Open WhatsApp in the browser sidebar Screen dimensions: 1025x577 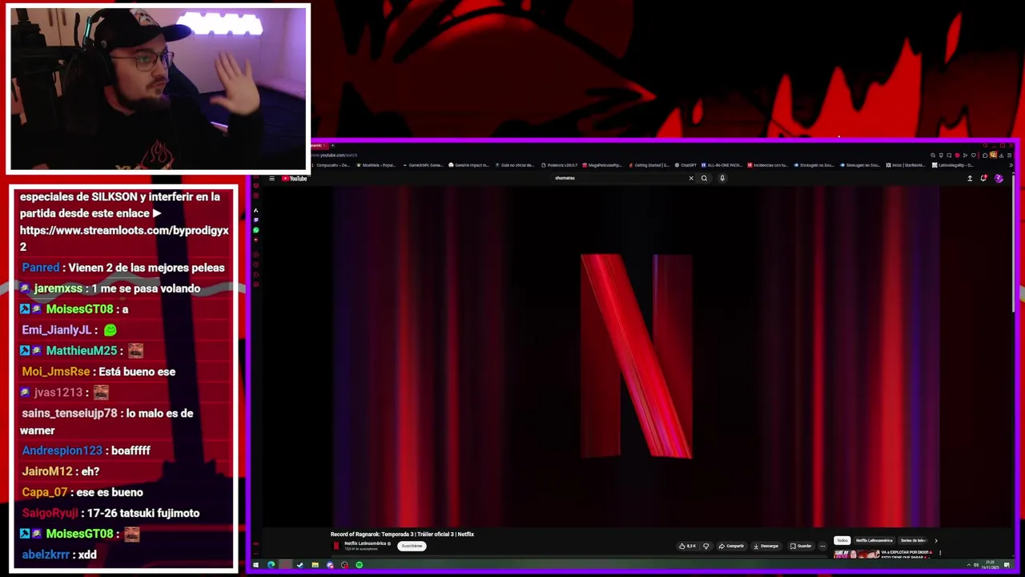pos(256,230)
